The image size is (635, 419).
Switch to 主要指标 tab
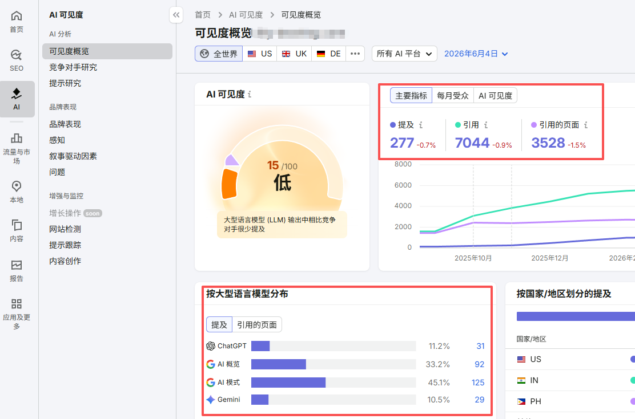pos(411,96)
